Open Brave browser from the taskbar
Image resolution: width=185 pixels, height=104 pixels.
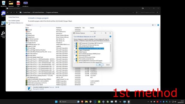[82, 102]
